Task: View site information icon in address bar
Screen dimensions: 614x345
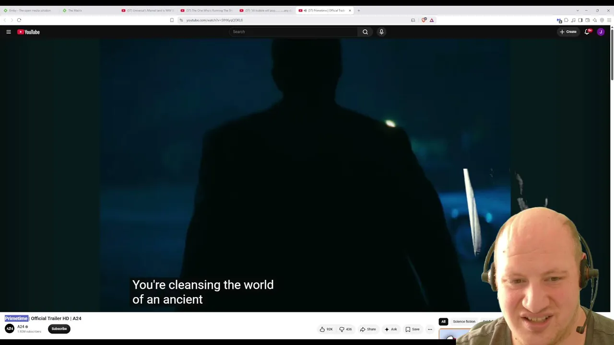Action: 181,20
